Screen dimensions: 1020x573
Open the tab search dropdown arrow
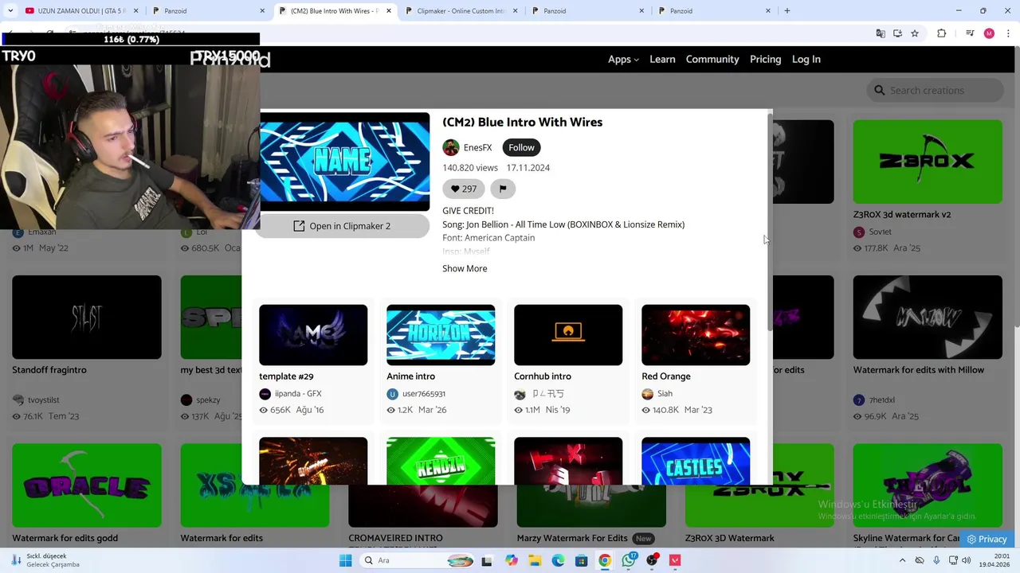pos(10,11)
